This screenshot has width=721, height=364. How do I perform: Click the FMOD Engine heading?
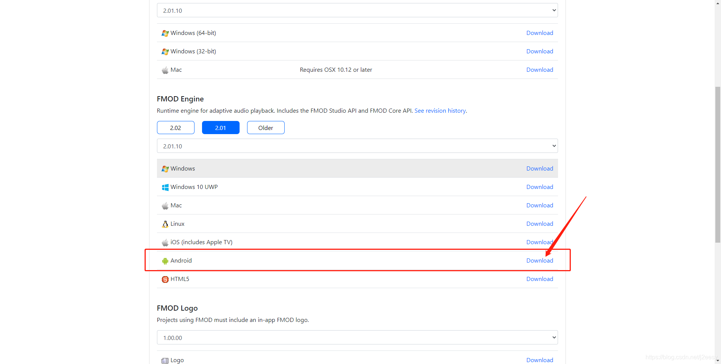click(180, 99)
